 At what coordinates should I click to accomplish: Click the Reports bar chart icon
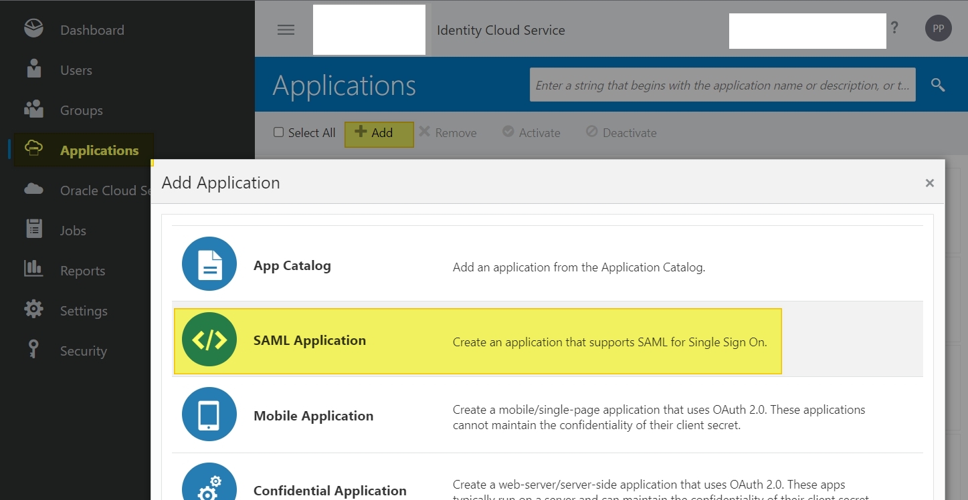point(33,269)
